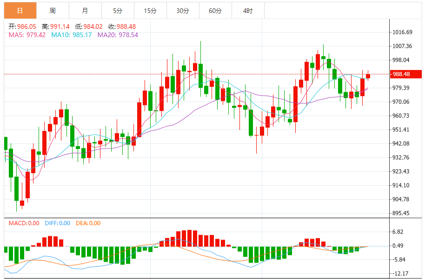This screenshot has height=279, width=425.
Task: Click the DEA:0.00 label
Action: click(88, 223)
